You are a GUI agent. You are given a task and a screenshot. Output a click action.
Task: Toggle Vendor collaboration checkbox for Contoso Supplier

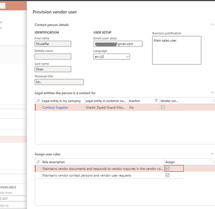point(163,107)
